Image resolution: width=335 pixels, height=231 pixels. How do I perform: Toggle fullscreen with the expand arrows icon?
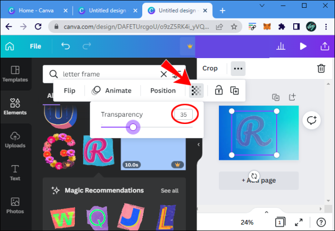point(299,222)
